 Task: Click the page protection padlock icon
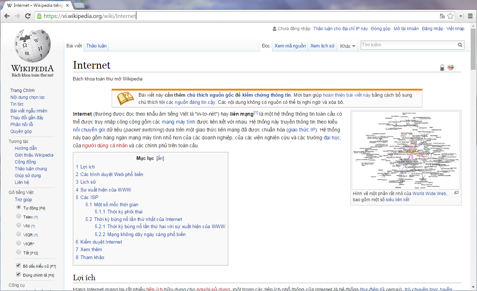442,68
